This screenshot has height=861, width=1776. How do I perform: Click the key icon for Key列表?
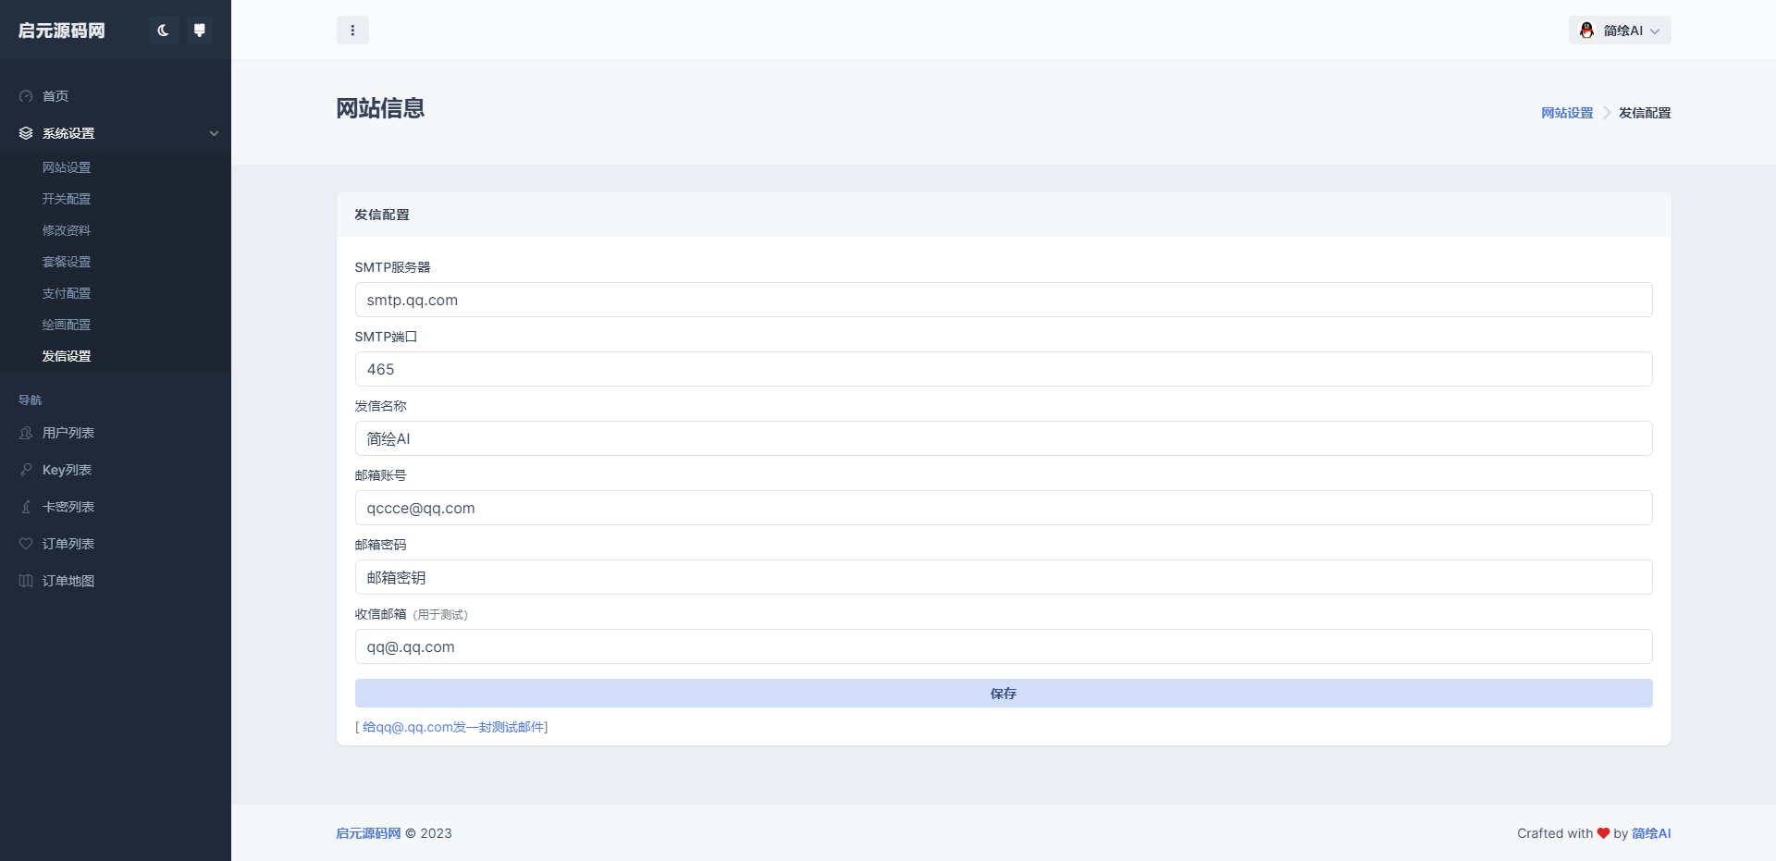26,470
